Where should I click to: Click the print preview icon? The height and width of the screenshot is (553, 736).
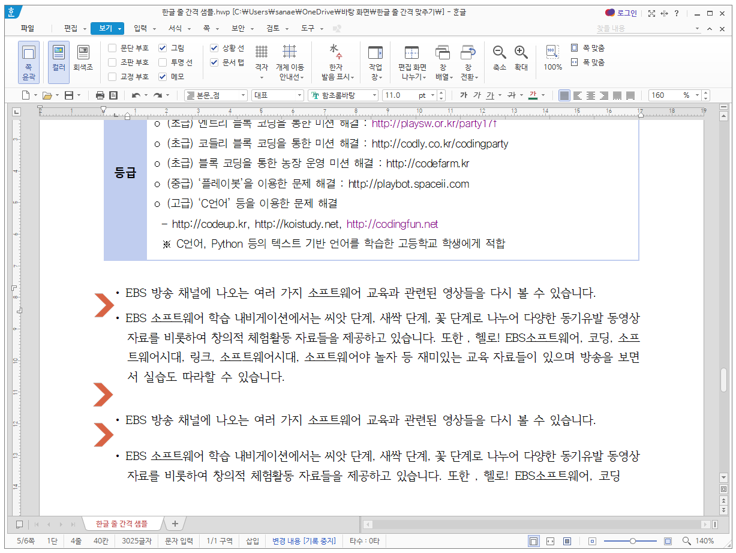coord(113,95)
